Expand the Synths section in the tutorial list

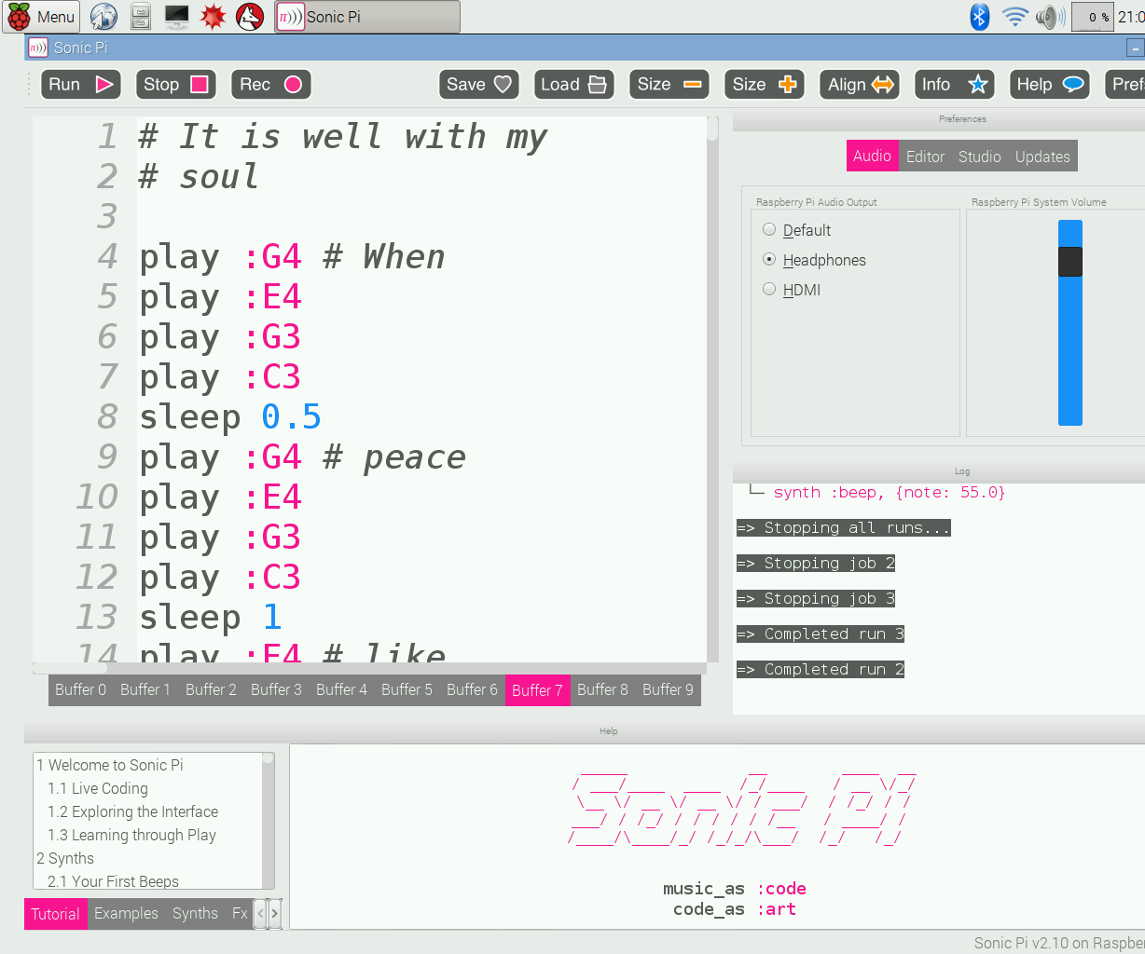[65, 858]
